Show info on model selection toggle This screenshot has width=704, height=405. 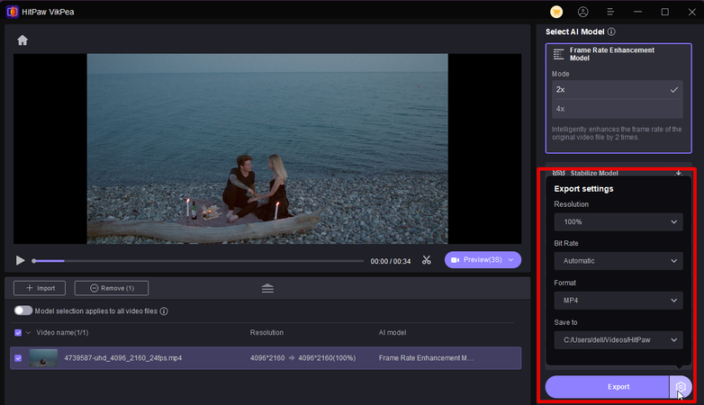(x=164, y=311)
